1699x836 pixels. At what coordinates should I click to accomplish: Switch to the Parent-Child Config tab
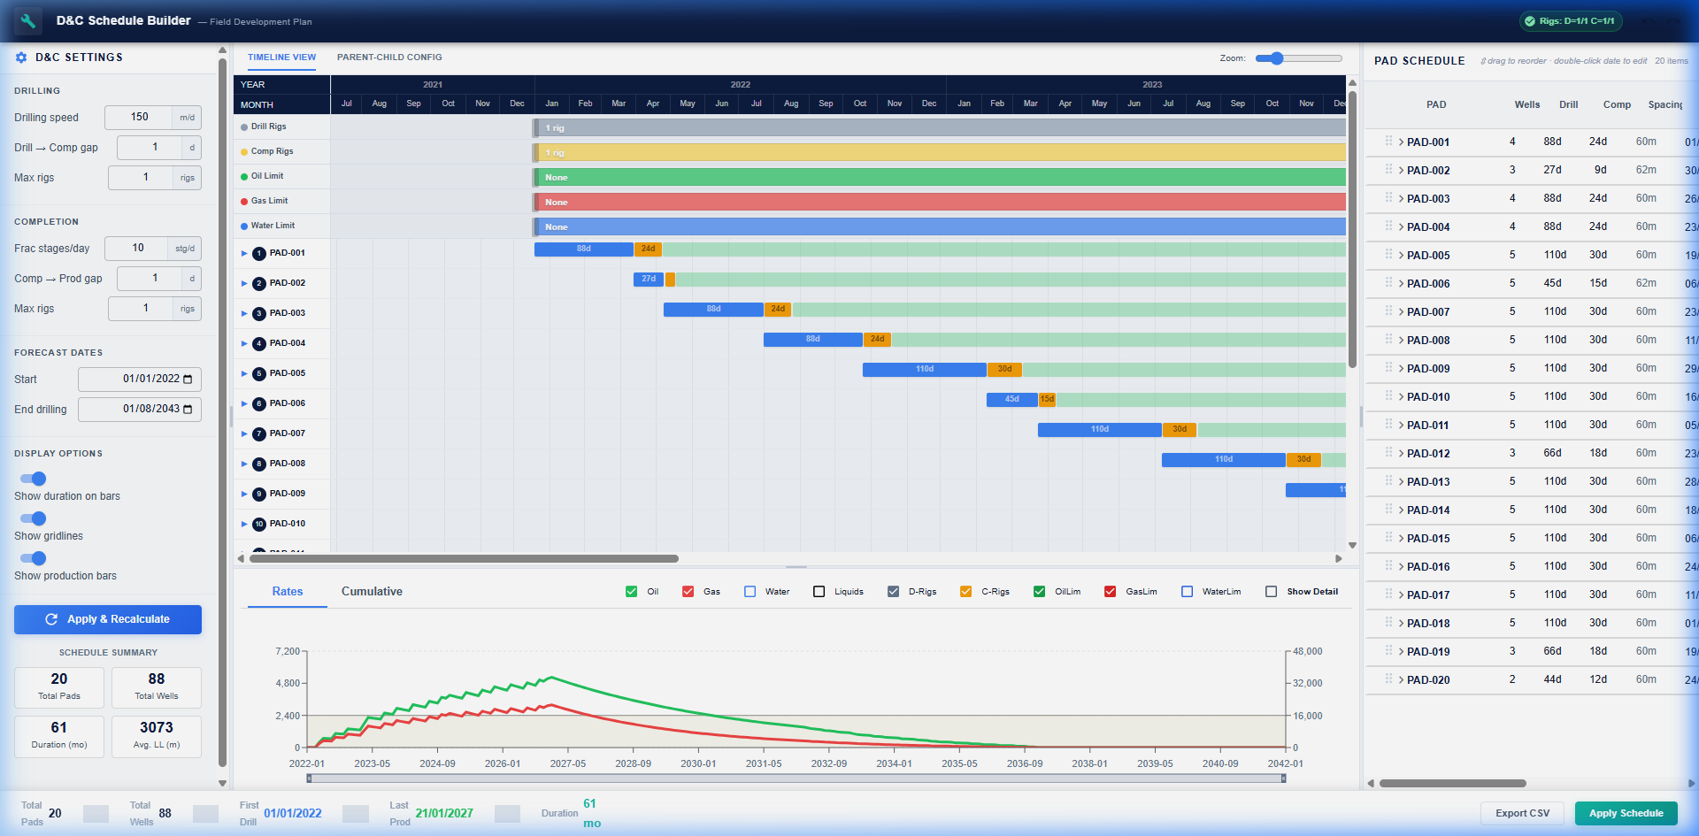389,58
